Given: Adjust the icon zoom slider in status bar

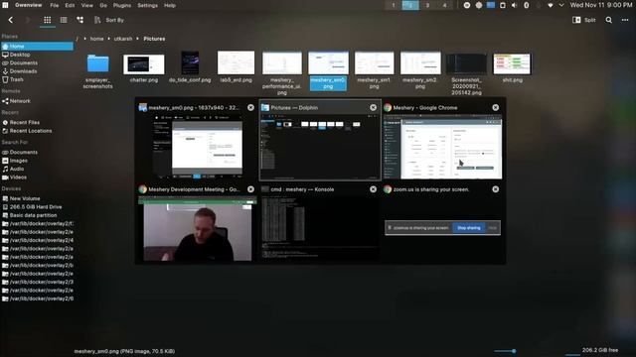Looking at the screenshot, I should (x=505, y=351).
